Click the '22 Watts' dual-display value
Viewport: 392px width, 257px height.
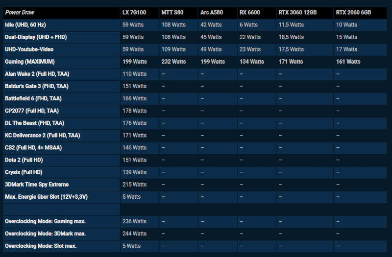(250, 37)
